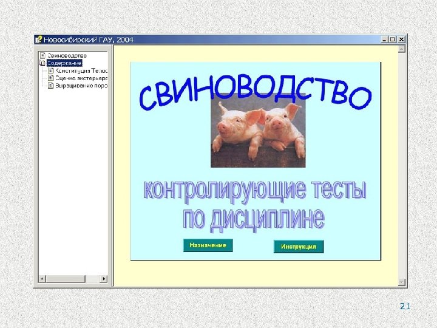Select the Свиноводство tree item
The image size is (437, 328).
point(67,55)
